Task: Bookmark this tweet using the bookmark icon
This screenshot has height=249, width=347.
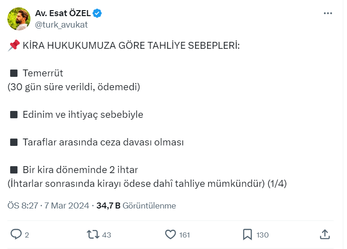Action: 247,234
